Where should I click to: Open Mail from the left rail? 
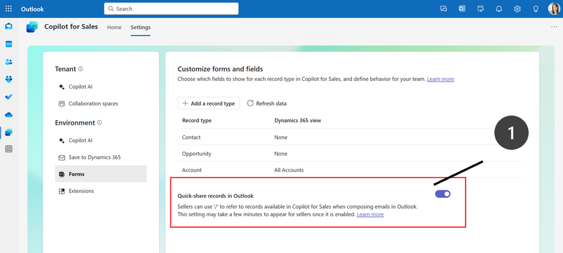click(9, 26)
